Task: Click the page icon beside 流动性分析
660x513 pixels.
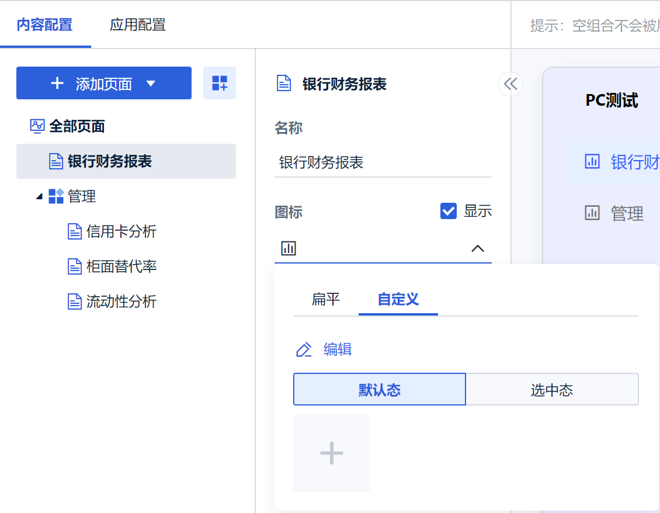Action: pyautogui.click(x=75, y=302)
